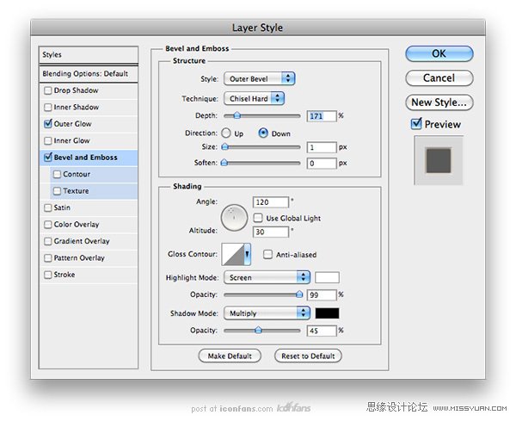Select the Satin row label
This screenshot has height=421, width=516.
coord(62,207)
